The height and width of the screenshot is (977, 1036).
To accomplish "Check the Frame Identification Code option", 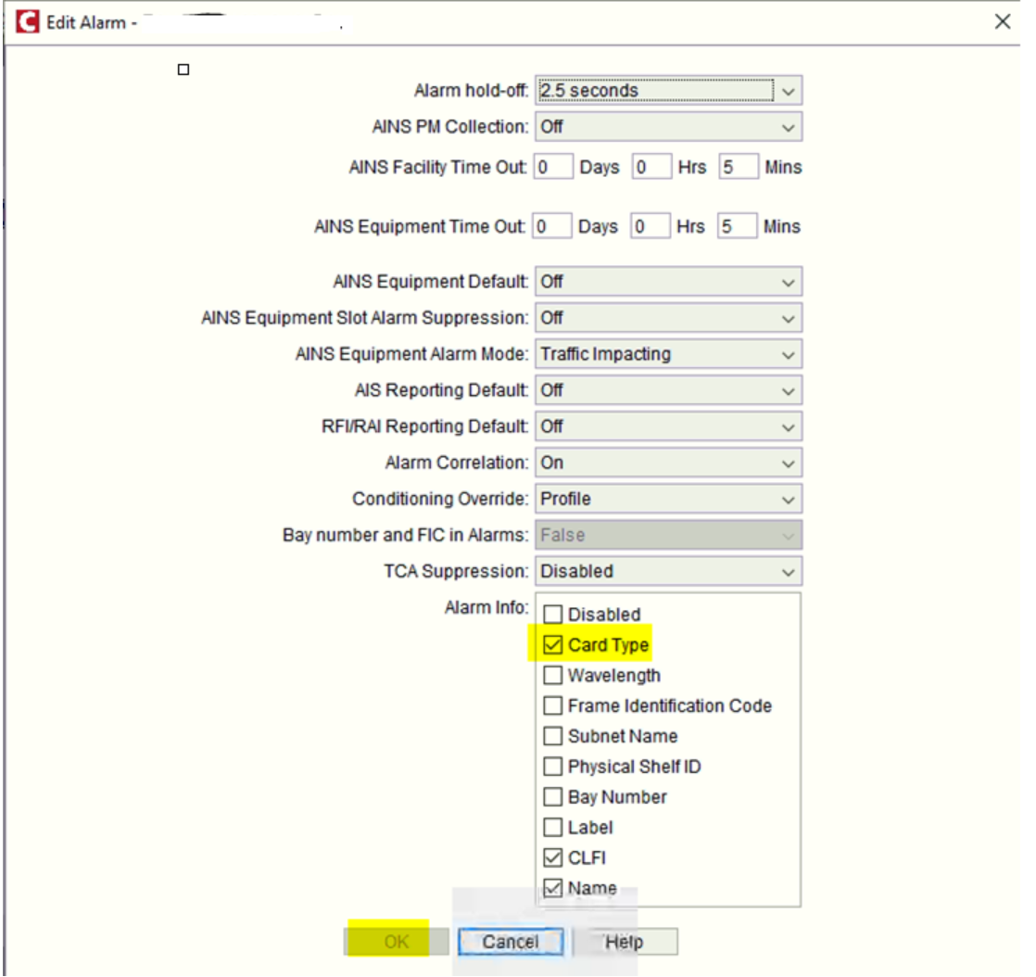I will pyautogui.click(x=553, y=705).
